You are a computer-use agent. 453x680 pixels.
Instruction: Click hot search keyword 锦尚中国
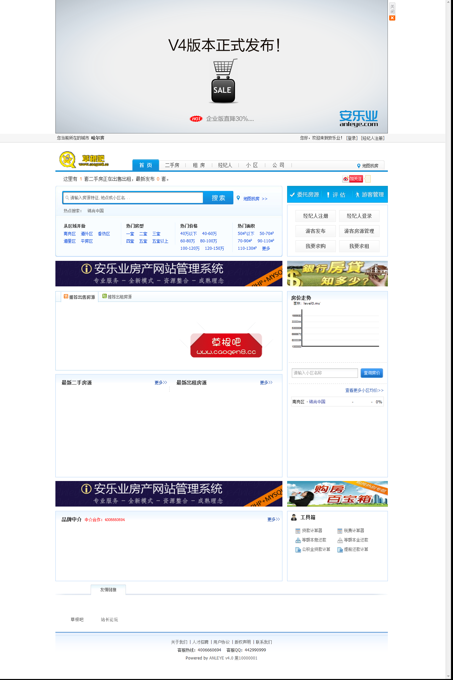point(96,211)
